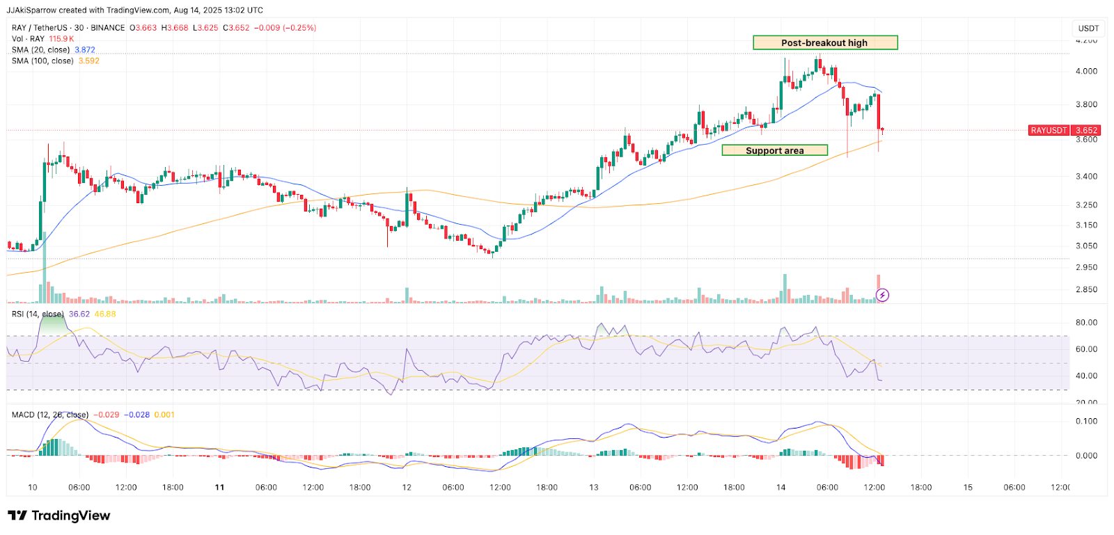Select the Post-breakout high annotation box
Screen dimensions: 1114x535
[825, 43]
